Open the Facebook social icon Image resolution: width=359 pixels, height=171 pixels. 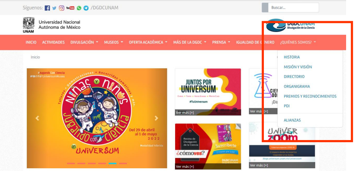coord(47,8)
